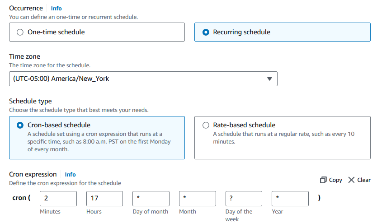
Task: Click the Rate-based schedule description text
Action: 283,138
